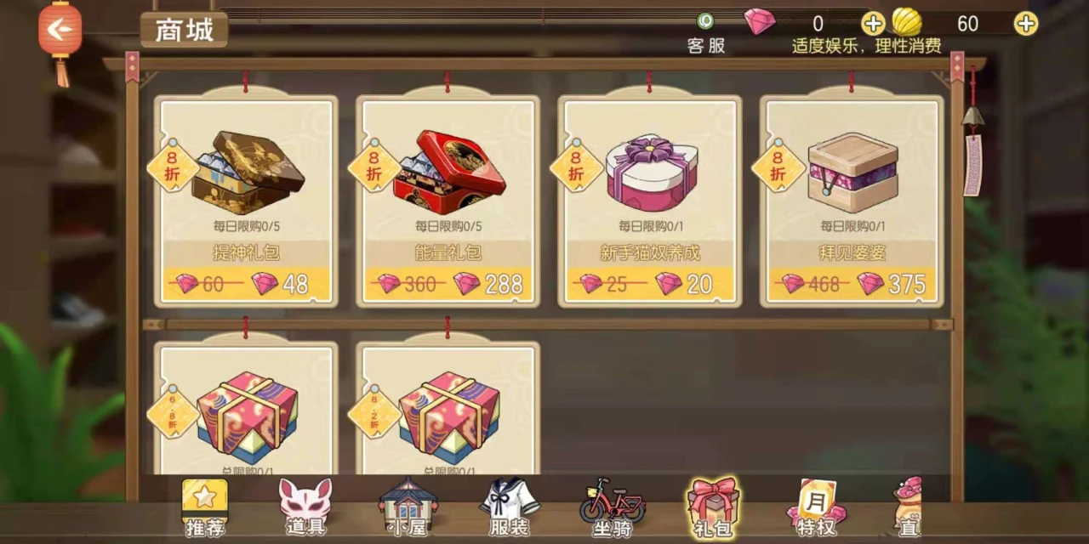Screen dimensions: 1089x544
Task: Select the 服装 sailor outfit tab
Action: [x=510, y=507]
